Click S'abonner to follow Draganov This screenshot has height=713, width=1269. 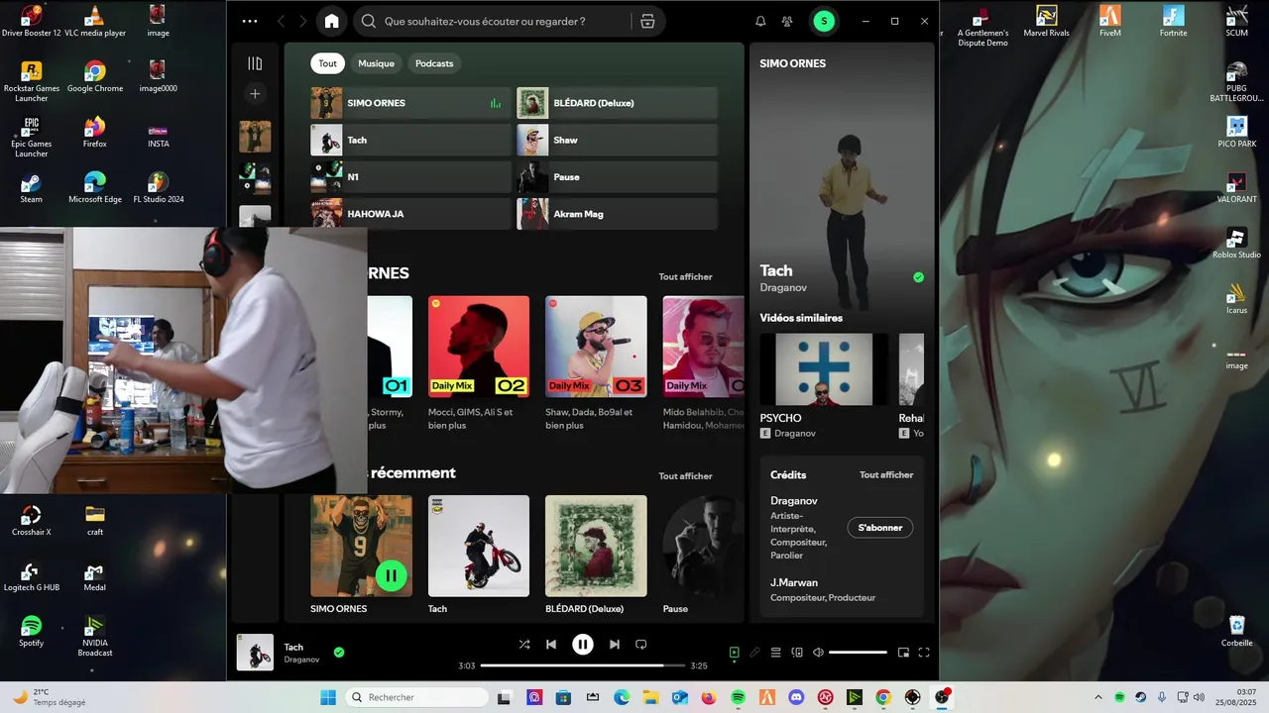[x=879, y=528]
